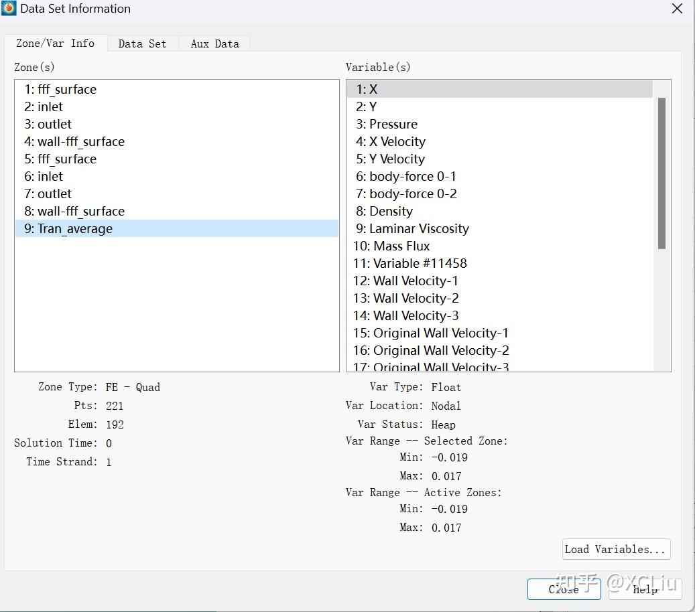The width and height of the screenshot is (695, 612).
Task: Click the Firefox icon in the title bar
Action: pyautogui.click(x=9, y=9)
